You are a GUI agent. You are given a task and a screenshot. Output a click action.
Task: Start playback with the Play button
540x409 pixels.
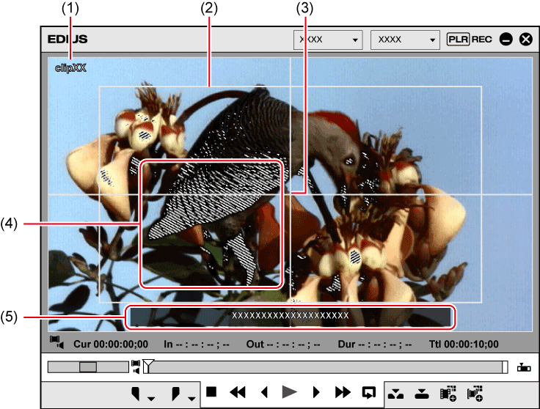click(x=290, y=392)
